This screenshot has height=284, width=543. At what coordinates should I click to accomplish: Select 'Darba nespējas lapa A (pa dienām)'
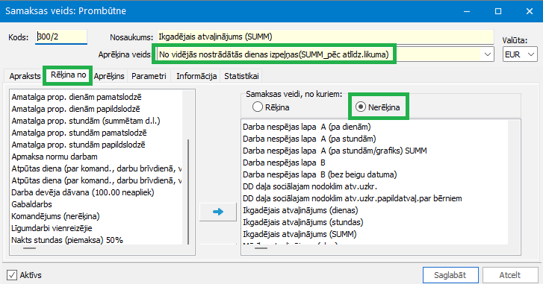307,127
